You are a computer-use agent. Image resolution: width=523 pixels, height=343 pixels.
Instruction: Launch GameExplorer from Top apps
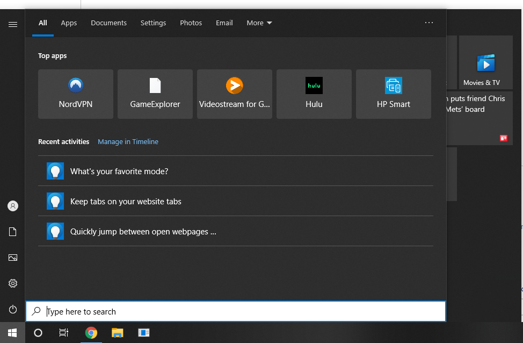tap(155, 94)
